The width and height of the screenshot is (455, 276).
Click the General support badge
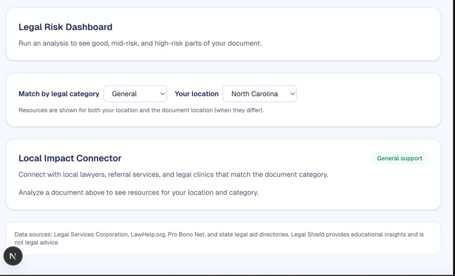(x=400, y=158)
